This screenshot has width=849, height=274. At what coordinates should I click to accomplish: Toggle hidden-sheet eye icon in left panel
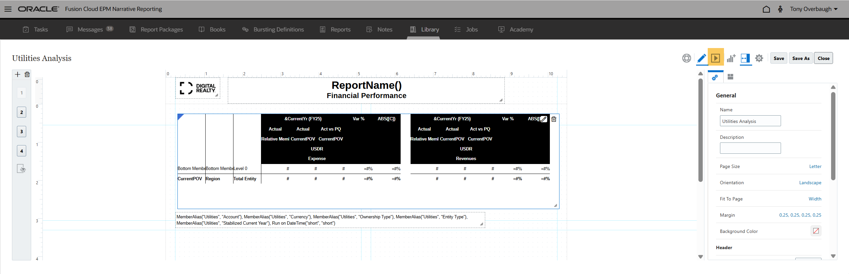click(22, 169)
